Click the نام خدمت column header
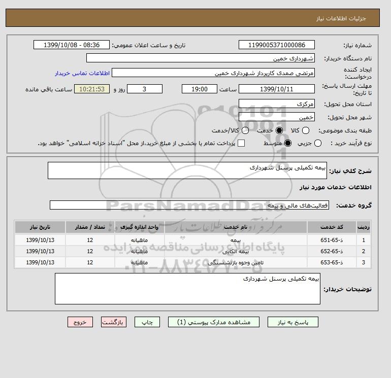The height and width of the screenshot is (378, 391). (236, 227)
